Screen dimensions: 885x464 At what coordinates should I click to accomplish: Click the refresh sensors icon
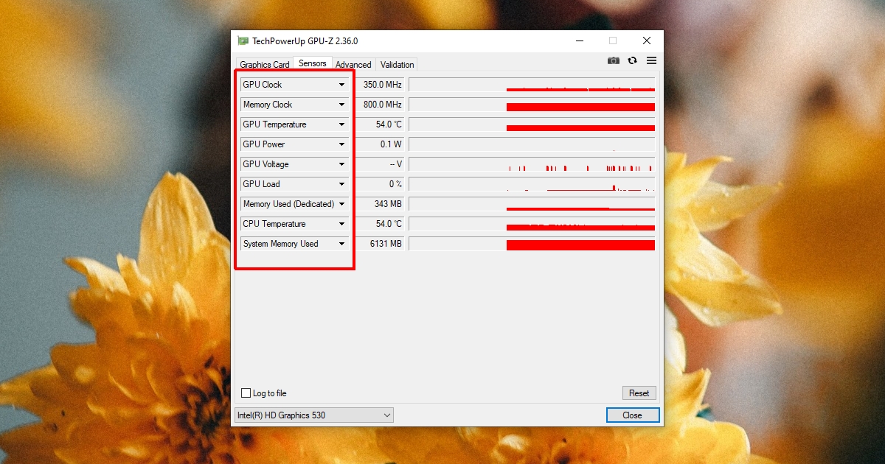click(x=633, y=60)
